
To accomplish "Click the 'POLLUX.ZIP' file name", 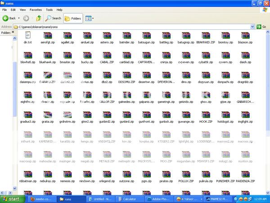I will coord(186,181).
